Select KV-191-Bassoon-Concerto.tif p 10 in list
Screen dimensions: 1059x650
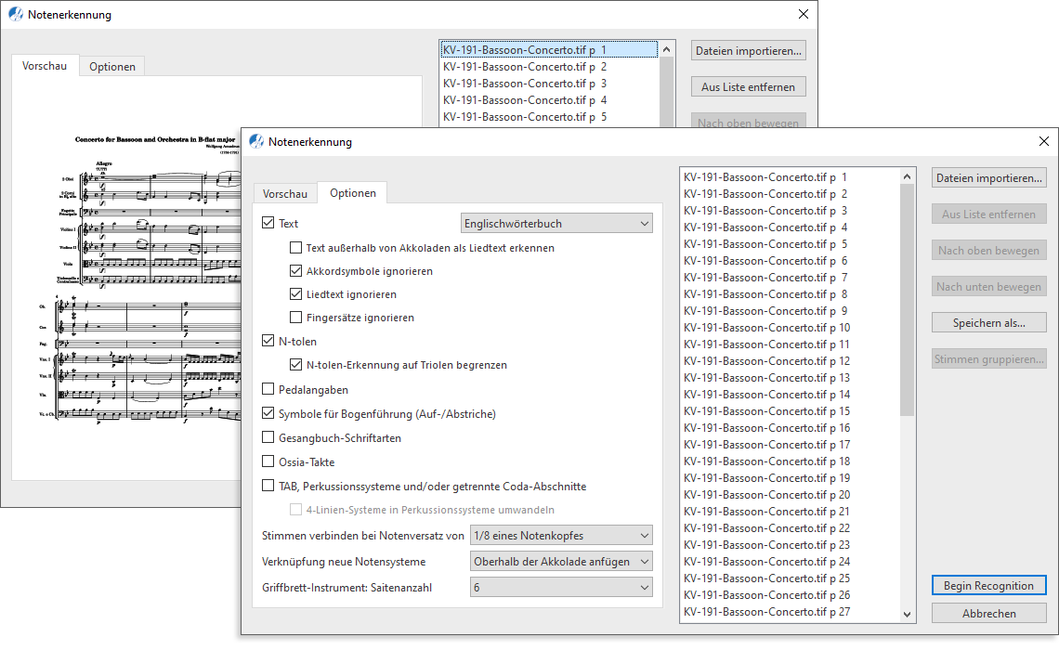pos(766,328)
